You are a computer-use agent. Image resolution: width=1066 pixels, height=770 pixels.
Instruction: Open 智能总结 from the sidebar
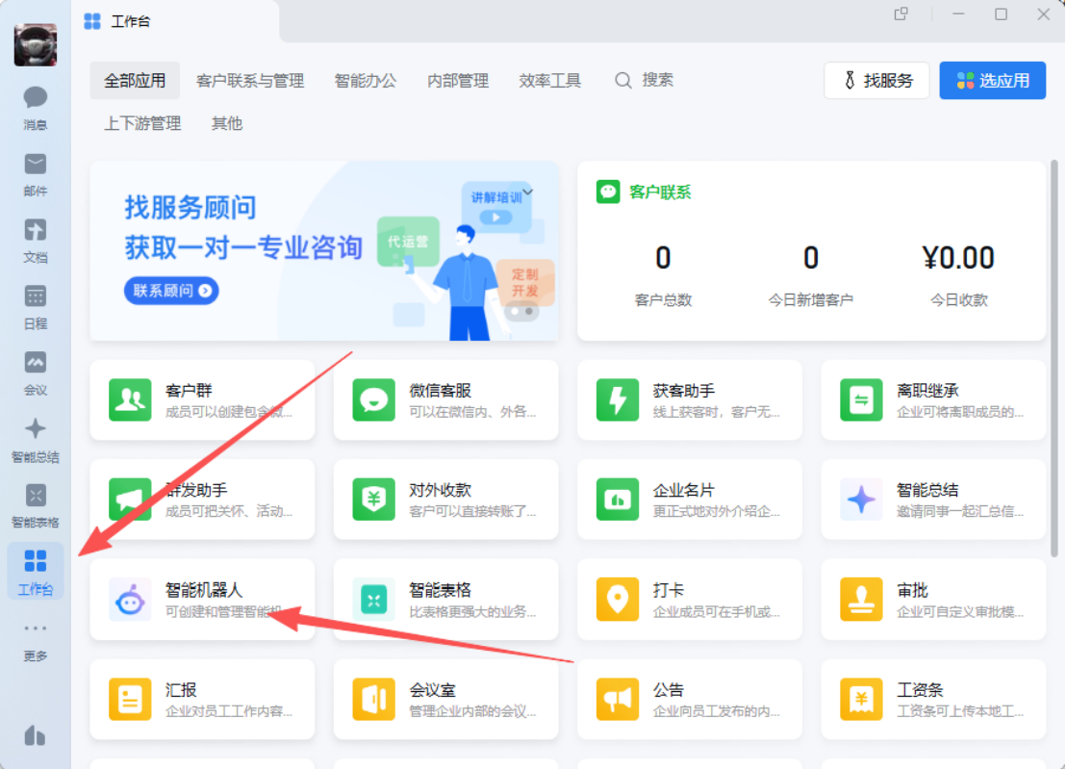click(35, 440)
